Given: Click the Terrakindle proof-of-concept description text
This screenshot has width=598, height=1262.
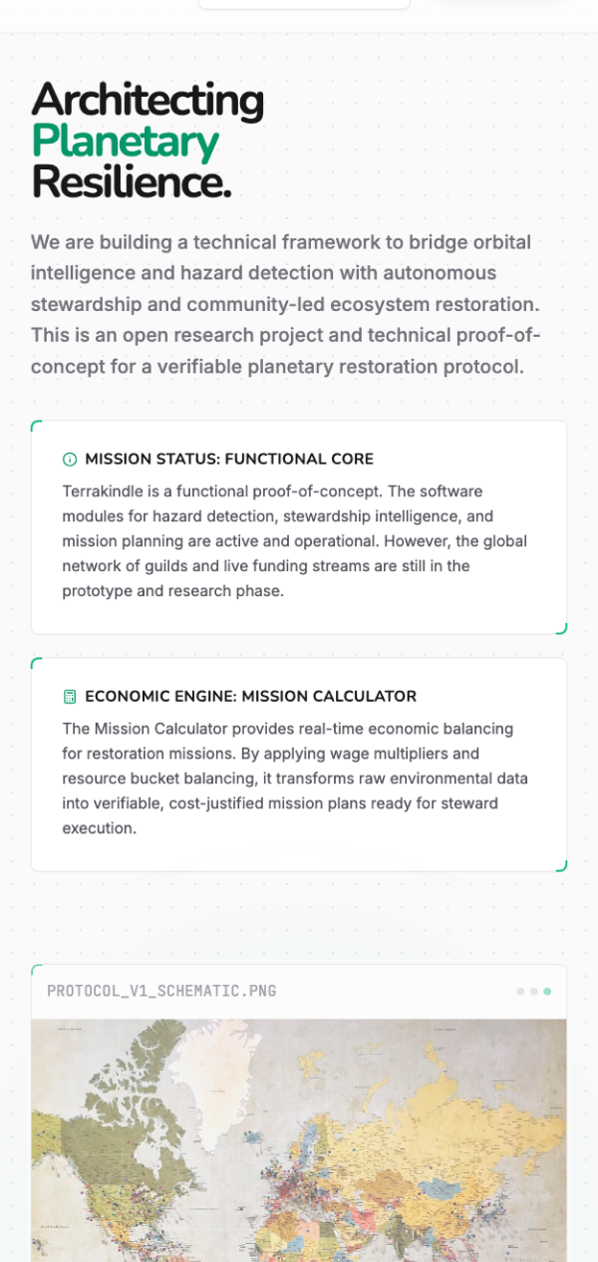Looking at the screenshot, I should (x=295, y=541).
